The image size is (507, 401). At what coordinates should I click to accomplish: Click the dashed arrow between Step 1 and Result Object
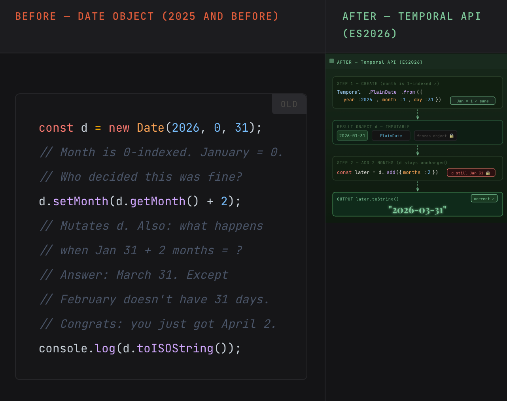point(418,115)
